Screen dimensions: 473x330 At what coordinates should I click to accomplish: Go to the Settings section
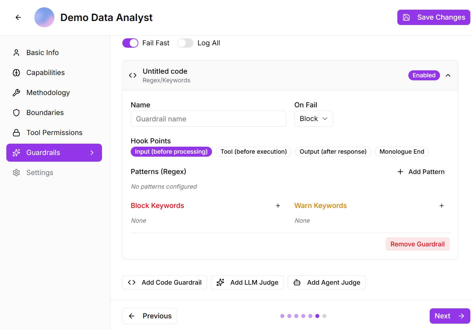(x=40, y=173)
